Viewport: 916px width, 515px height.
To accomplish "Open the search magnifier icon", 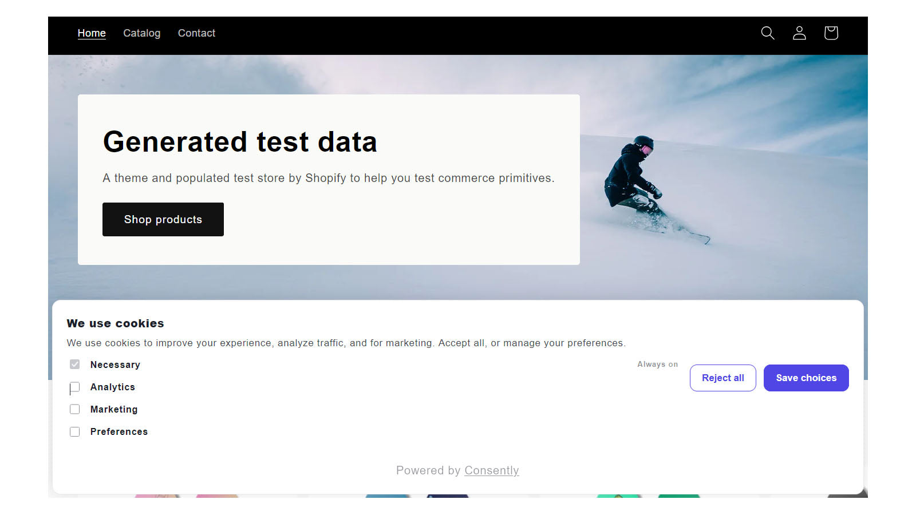I will pos(768,33).
